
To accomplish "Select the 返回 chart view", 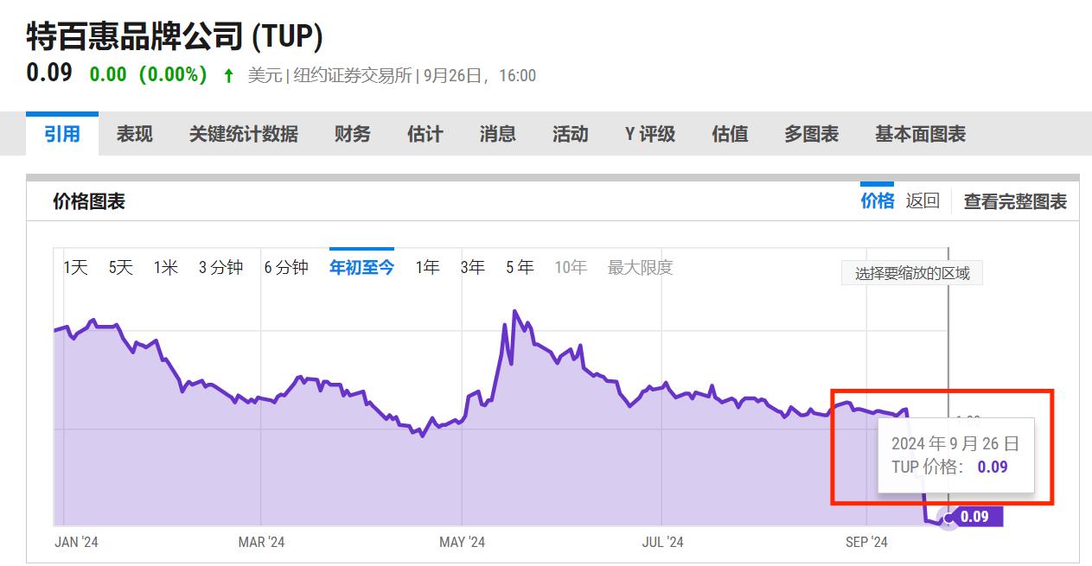I will (923, 200).
